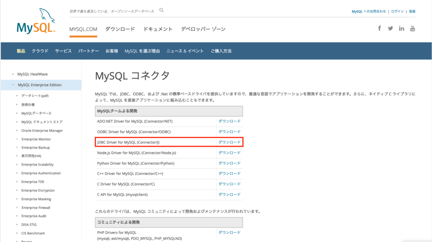
Task: Open MySQL HeatWave in sidebar
Action: (x=32, y=74)
